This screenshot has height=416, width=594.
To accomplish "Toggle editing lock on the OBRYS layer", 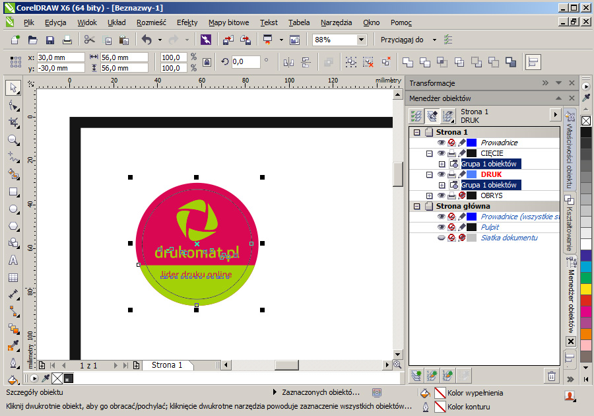I will click(462, 196).
